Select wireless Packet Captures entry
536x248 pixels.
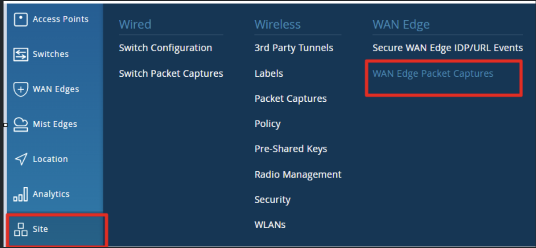(x=290, y=99)
